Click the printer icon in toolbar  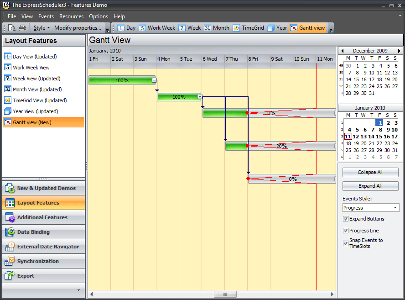(22, 28)
